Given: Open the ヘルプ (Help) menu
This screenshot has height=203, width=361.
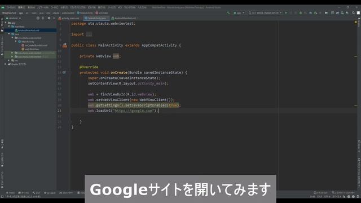Looking at the screenshot, I should pyautogui.click(x=142, y=7).
